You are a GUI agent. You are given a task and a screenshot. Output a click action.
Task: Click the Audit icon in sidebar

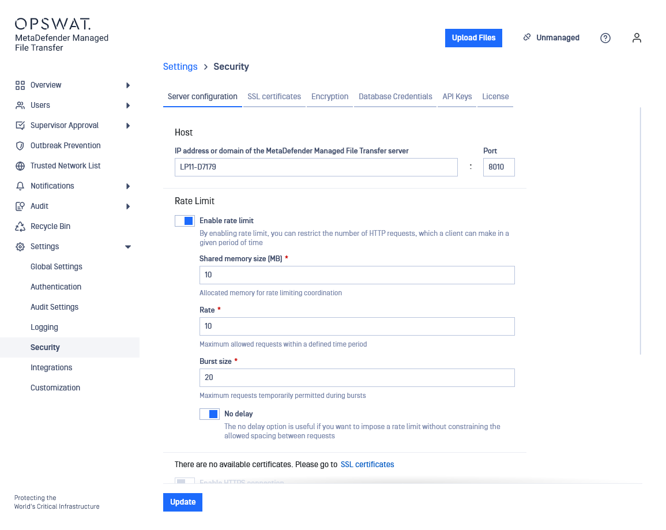click(20, 206)
